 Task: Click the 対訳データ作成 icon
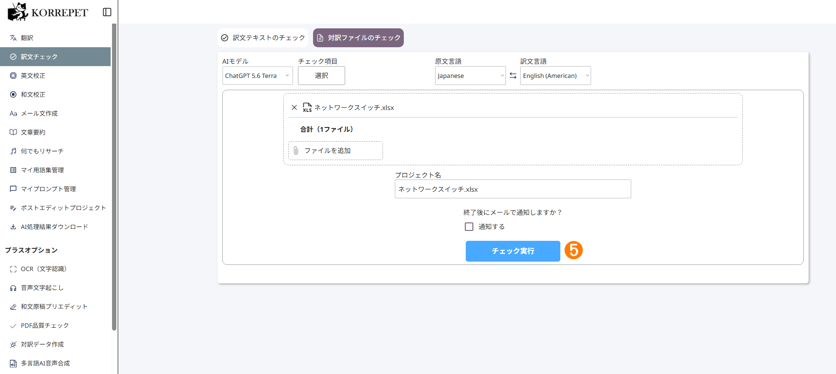pos(13,345)
